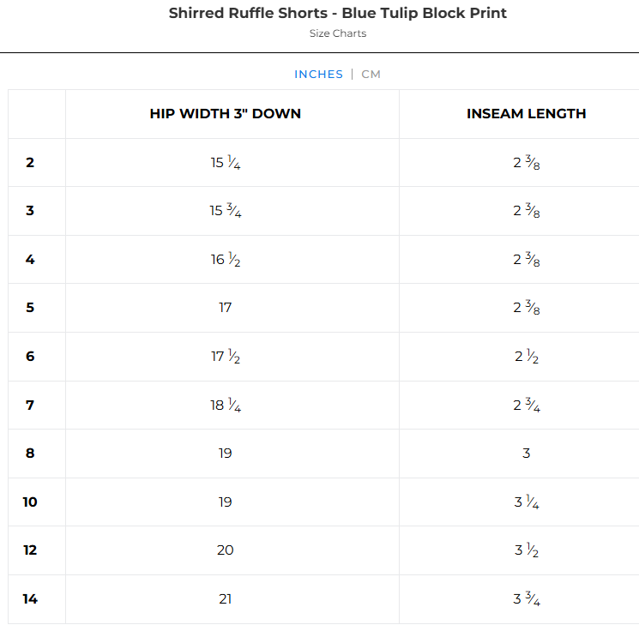639x637 pixels.
Task: Select the size 6 row label
Action: (x=30, y=356)
